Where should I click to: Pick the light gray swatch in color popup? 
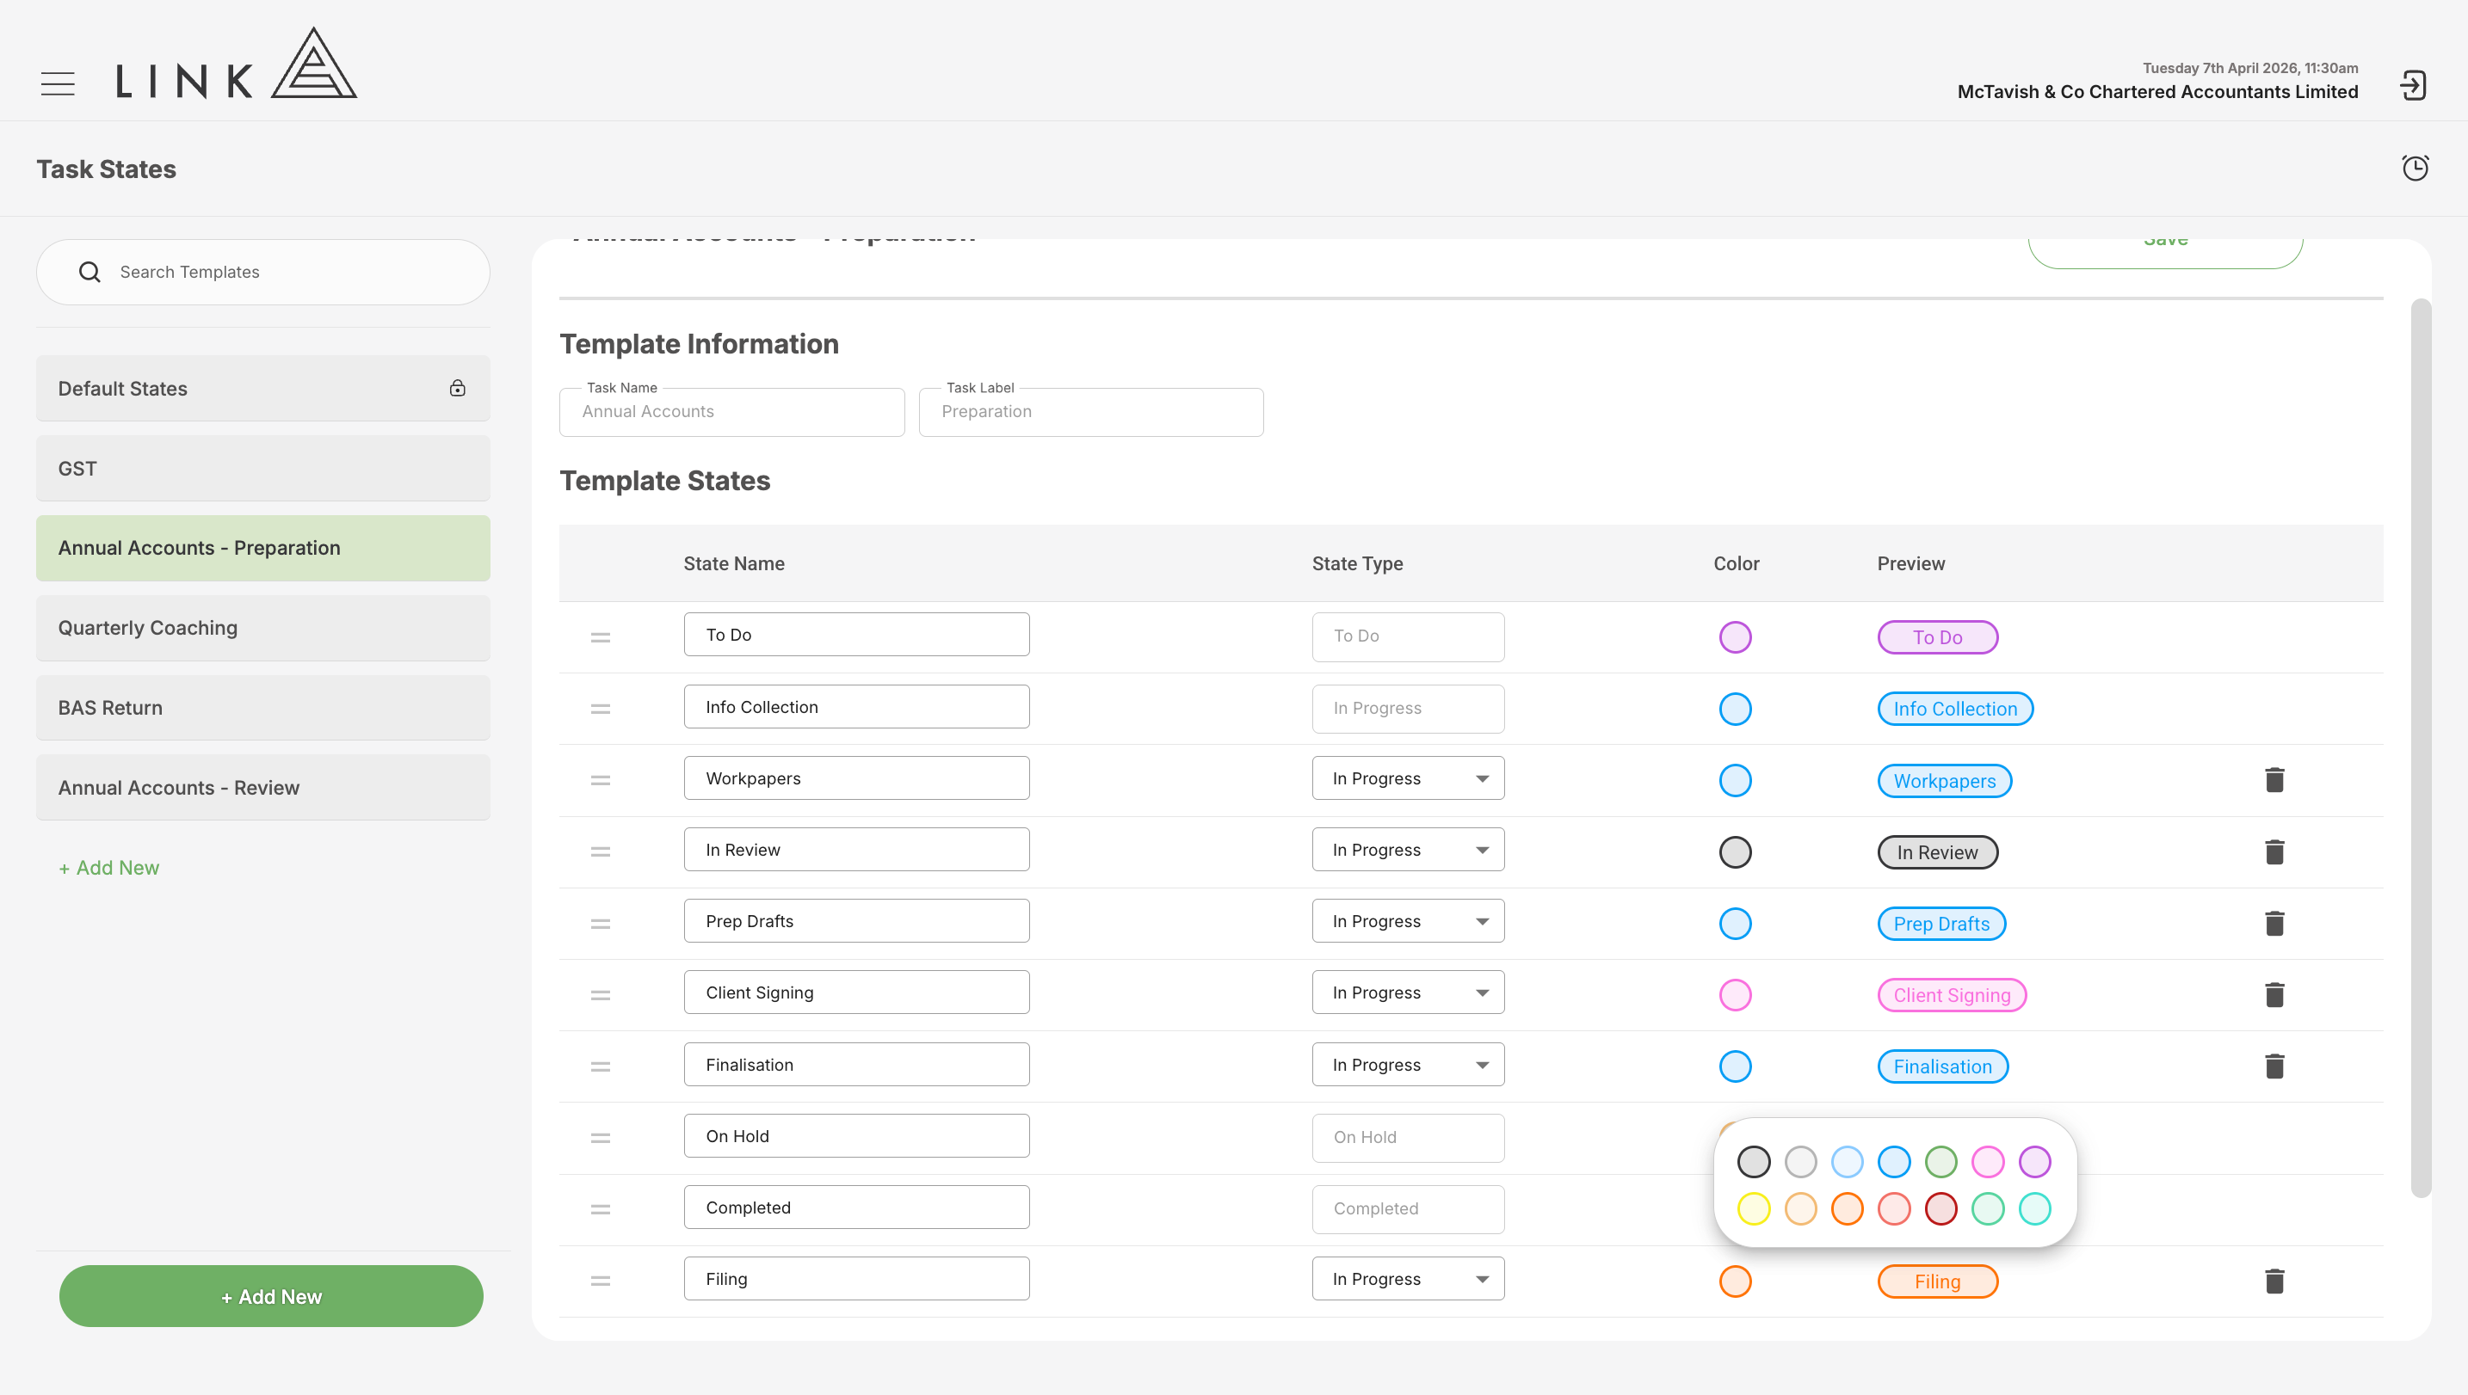tap(1800, 1162)
